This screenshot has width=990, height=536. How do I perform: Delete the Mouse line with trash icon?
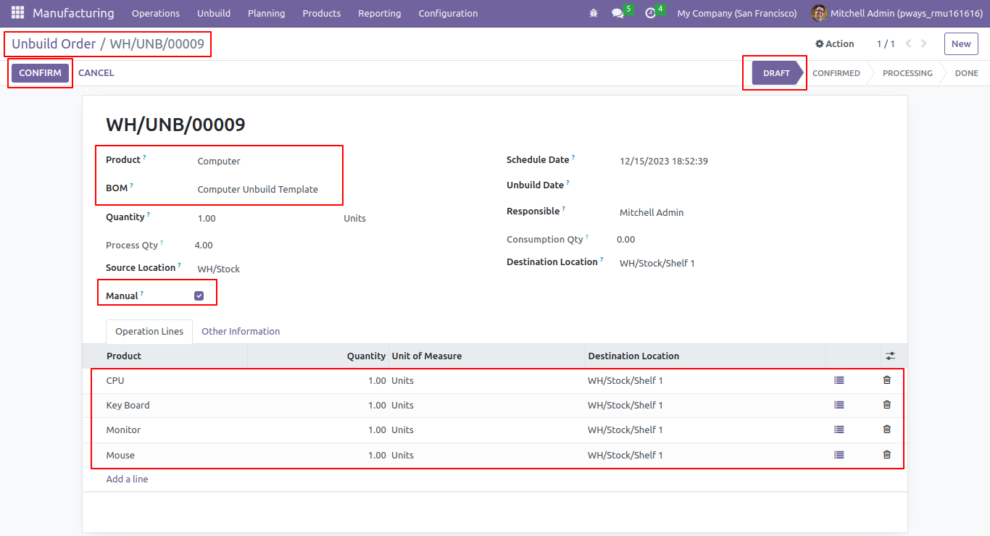(886, 455)
